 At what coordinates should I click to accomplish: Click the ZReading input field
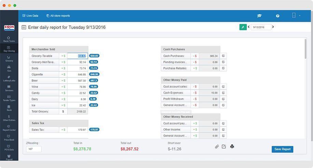[33, 149]
